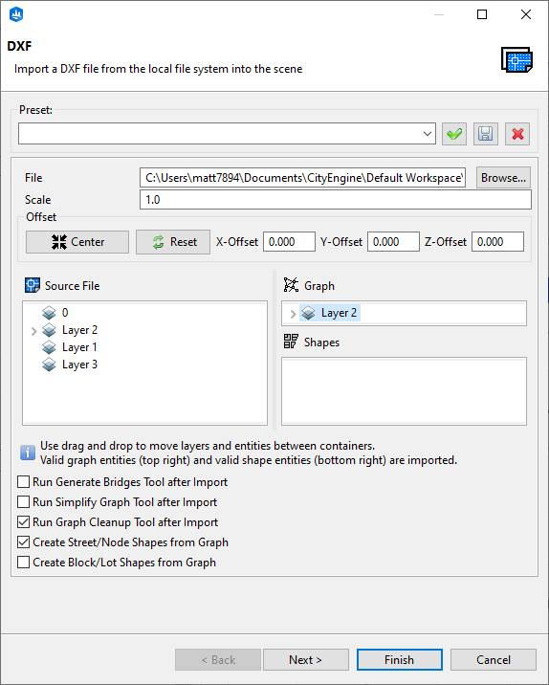Click the Z-Offset value field
Viewport: 549px width, 685px height.
[x=497, y=242]
